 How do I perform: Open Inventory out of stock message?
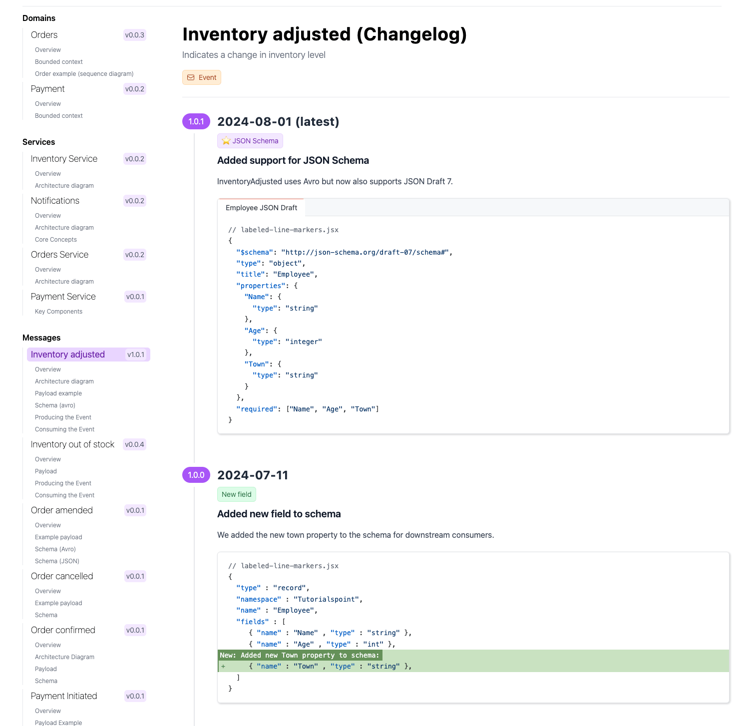(72, 444)
